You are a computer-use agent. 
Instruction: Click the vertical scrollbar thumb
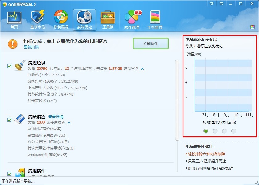coord(177,100)
